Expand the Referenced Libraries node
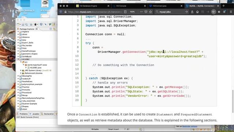The width and height of the screenshot is (234, 132). pyautogui.click(x=21, y=73)
